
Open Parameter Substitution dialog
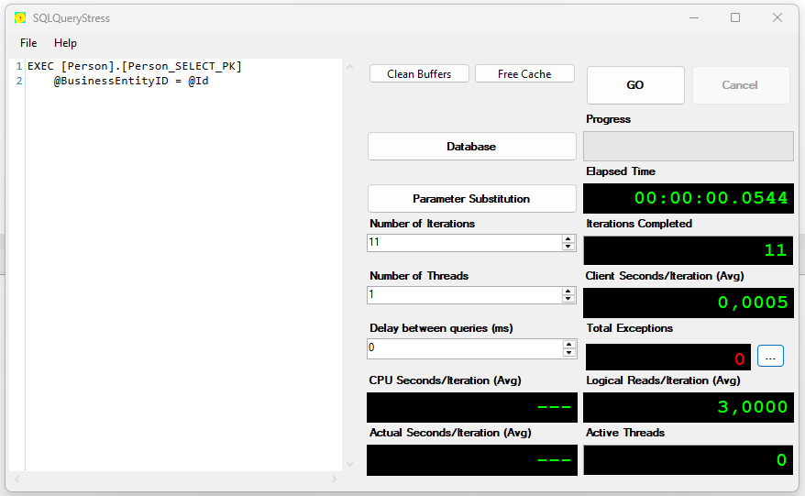coord(471,199)
